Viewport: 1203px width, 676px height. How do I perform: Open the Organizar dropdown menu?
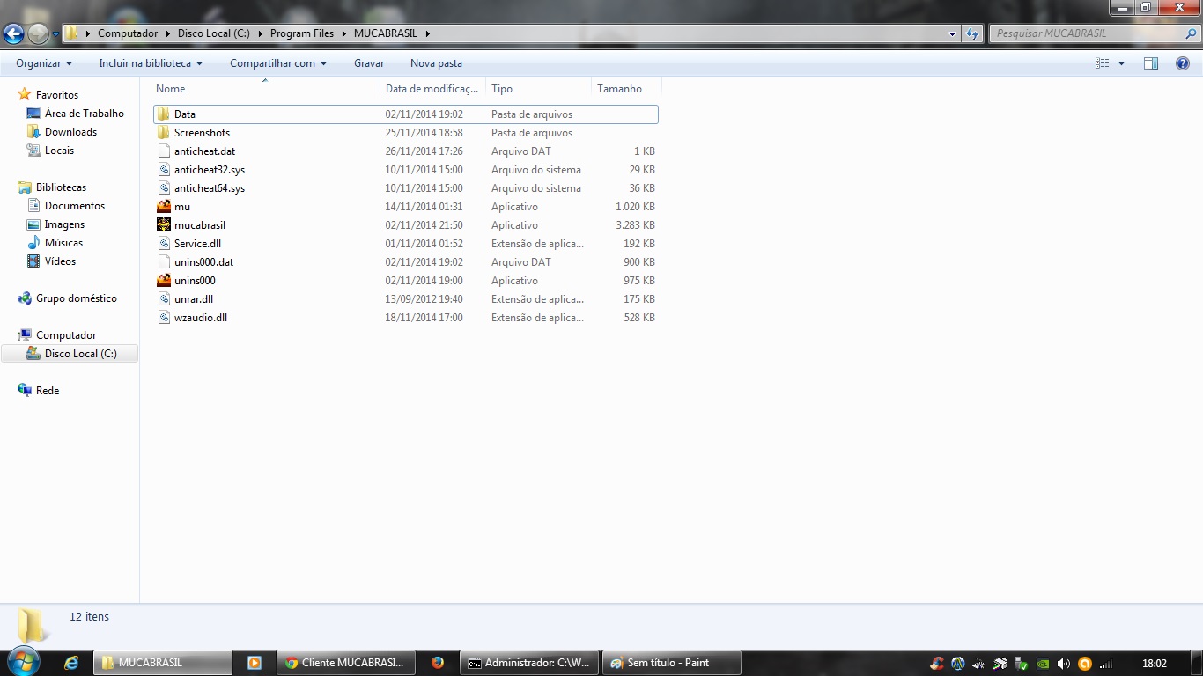[44, 63]
